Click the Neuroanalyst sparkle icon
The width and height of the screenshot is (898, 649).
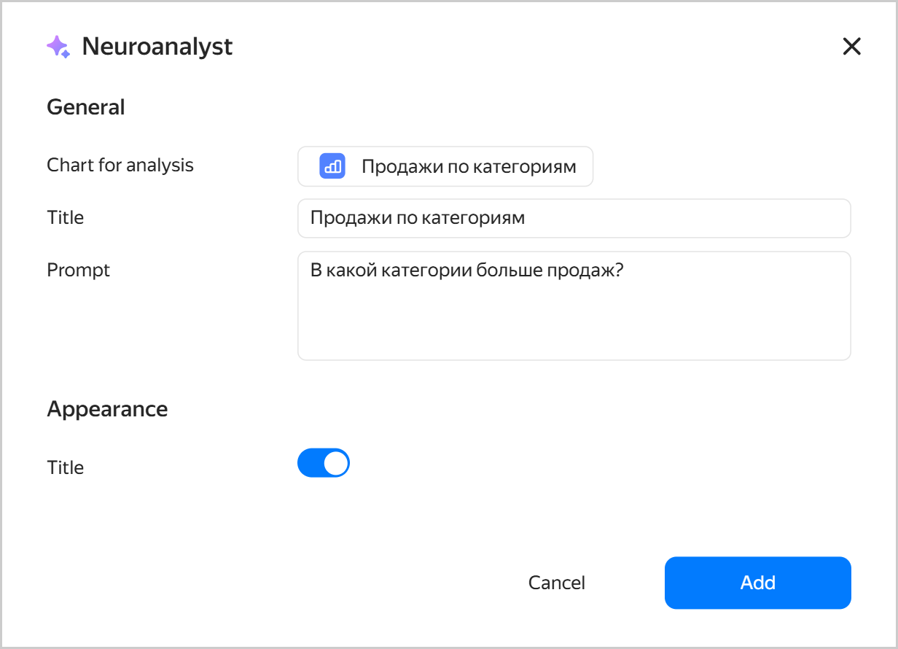click(58, 47)
